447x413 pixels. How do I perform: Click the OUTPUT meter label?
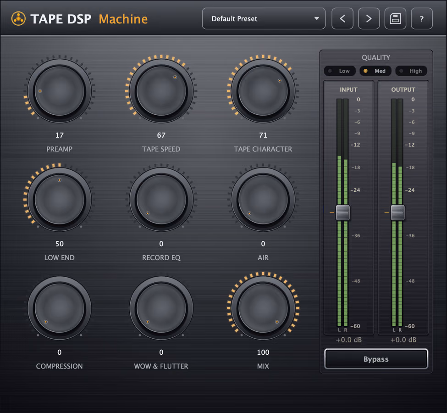coord(403,89)
